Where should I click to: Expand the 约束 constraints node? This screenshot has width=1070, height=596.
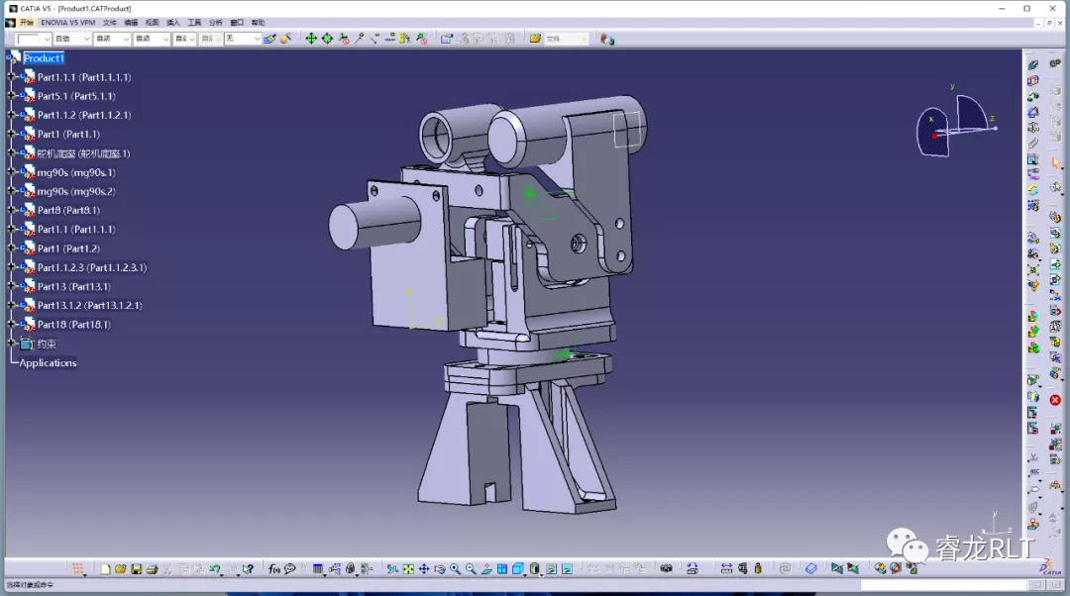point(11,343)
